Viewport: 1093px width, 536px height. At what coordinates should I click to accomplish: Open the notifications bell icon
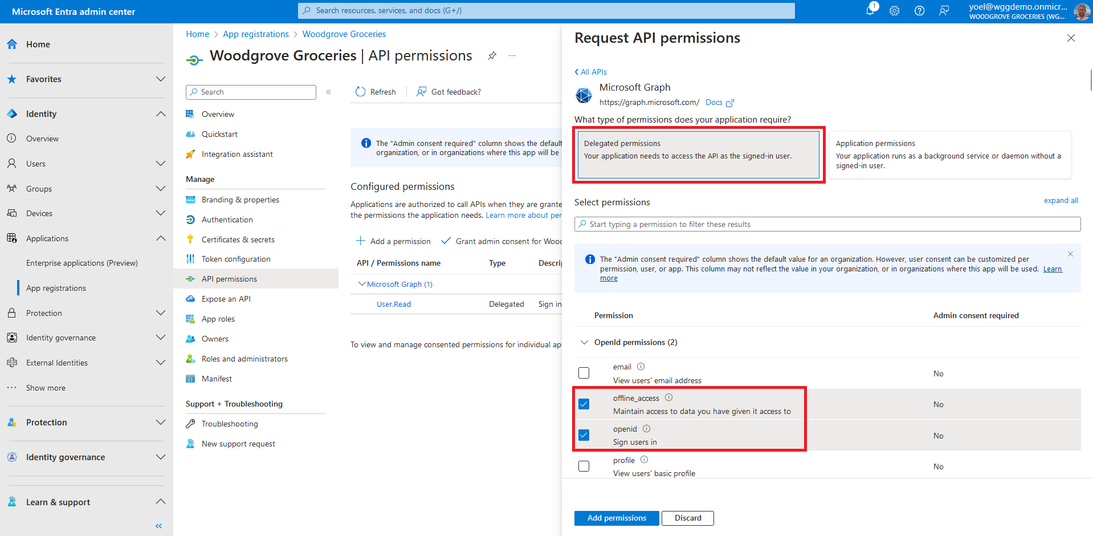click(870, 11)
